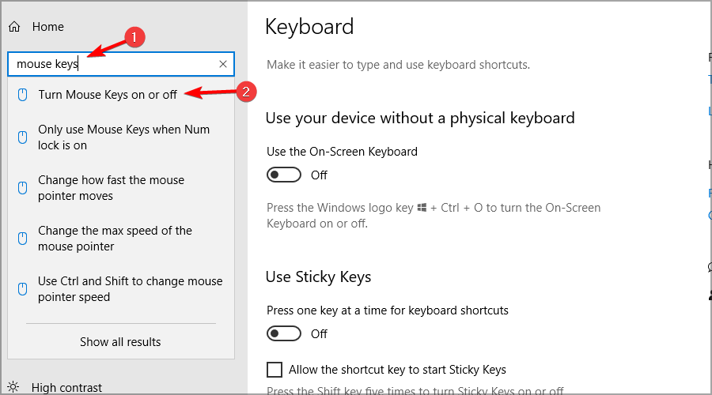Select "Use Ctrl and Shift" pointer speed result
The width and height of the screenshot is (712, 395).
point(130,289)
